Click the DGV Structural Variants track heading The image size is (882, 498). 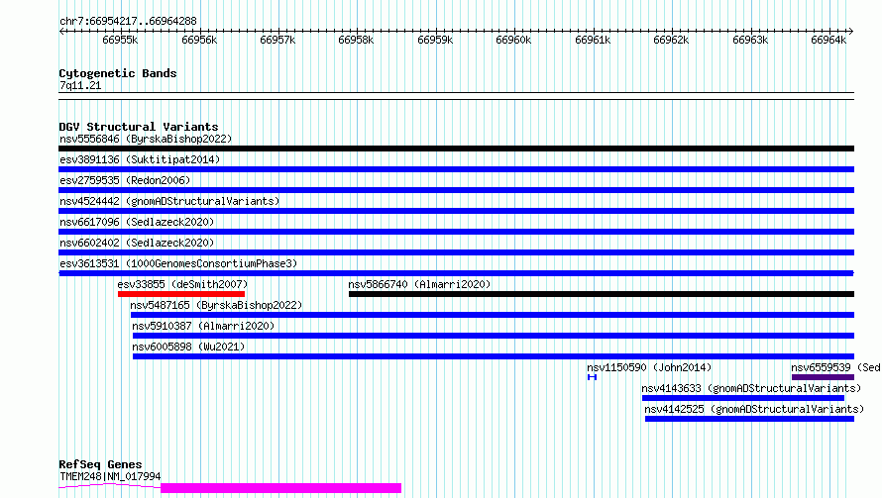point(139,127)
